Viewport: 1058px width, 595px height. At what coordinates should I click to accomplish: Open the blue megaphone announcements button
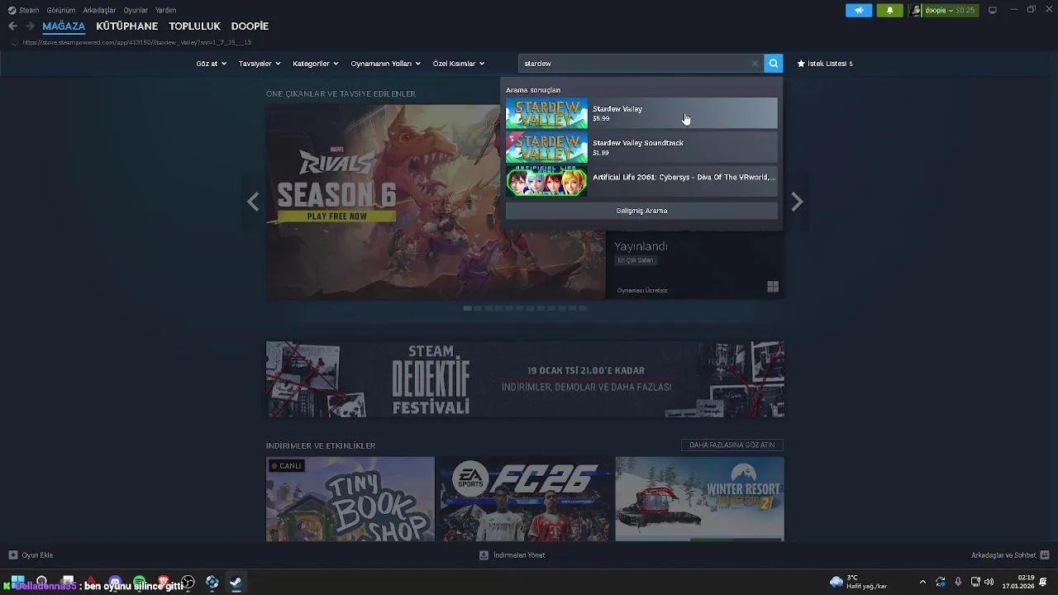859,10
